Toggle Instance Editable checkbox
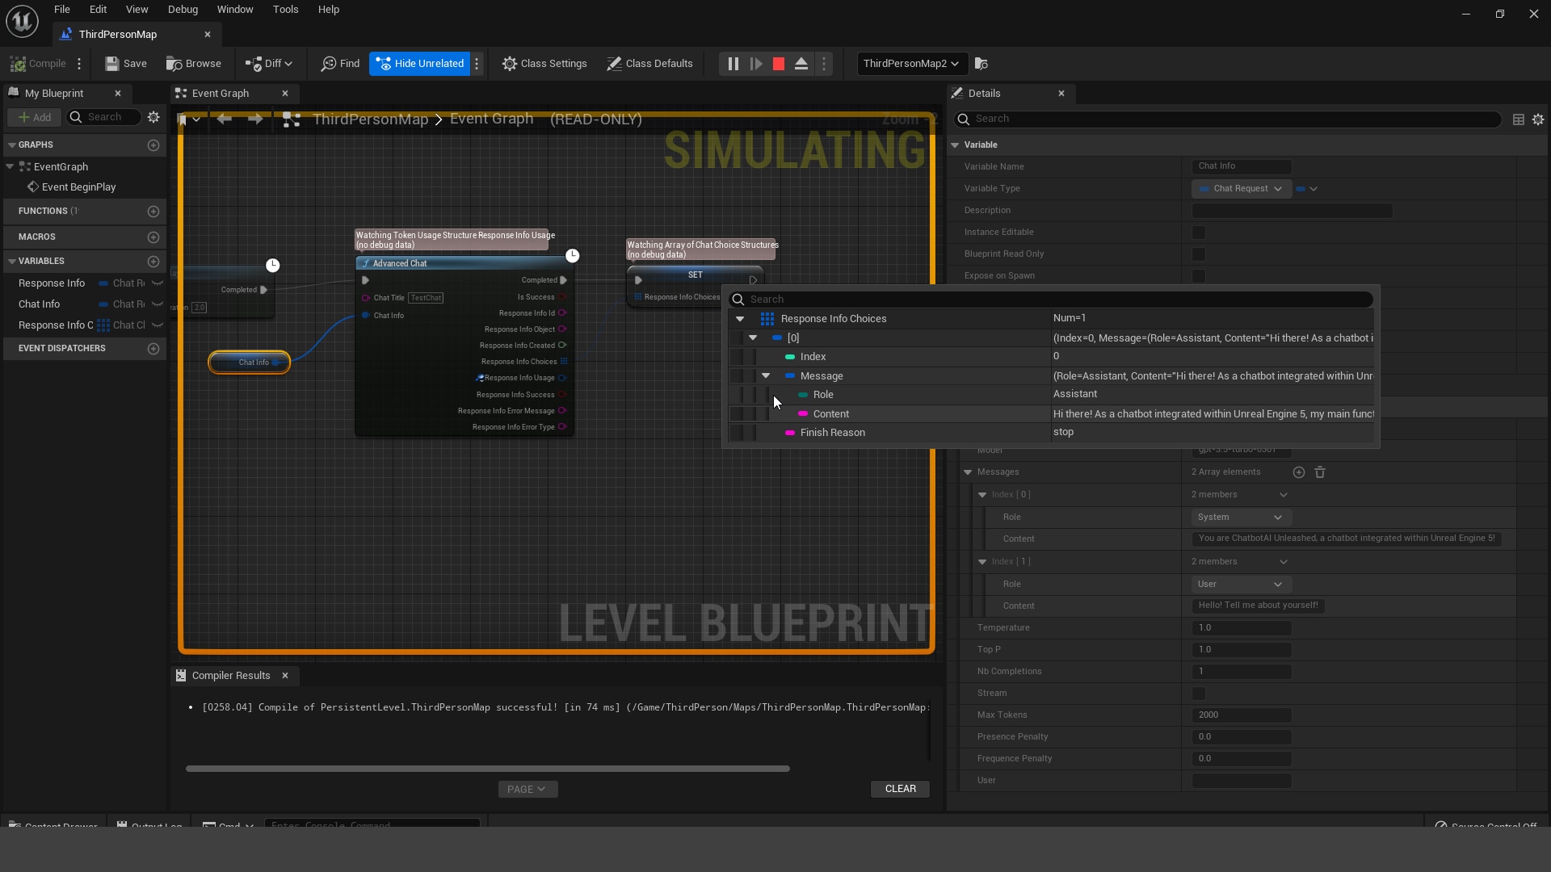 (x=1199, y=233)
